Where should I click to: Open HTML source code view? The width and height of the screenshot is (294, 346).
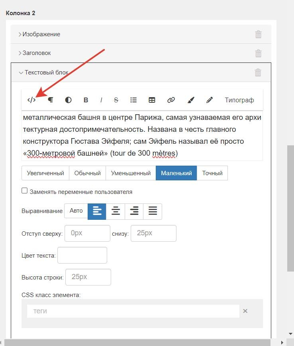click(31, 100)
